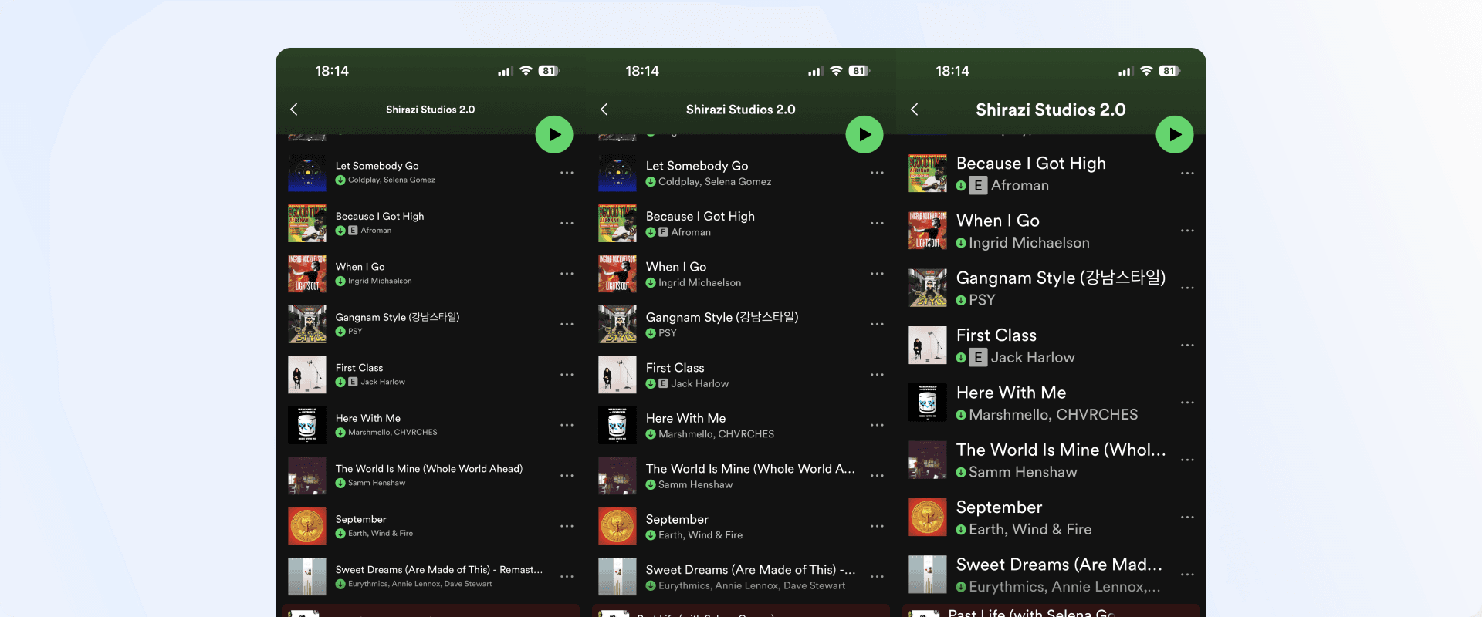Open more options for Here With Me, middle phone
1482x617 pixels.
pyautogui.click(x=877, y=425)
